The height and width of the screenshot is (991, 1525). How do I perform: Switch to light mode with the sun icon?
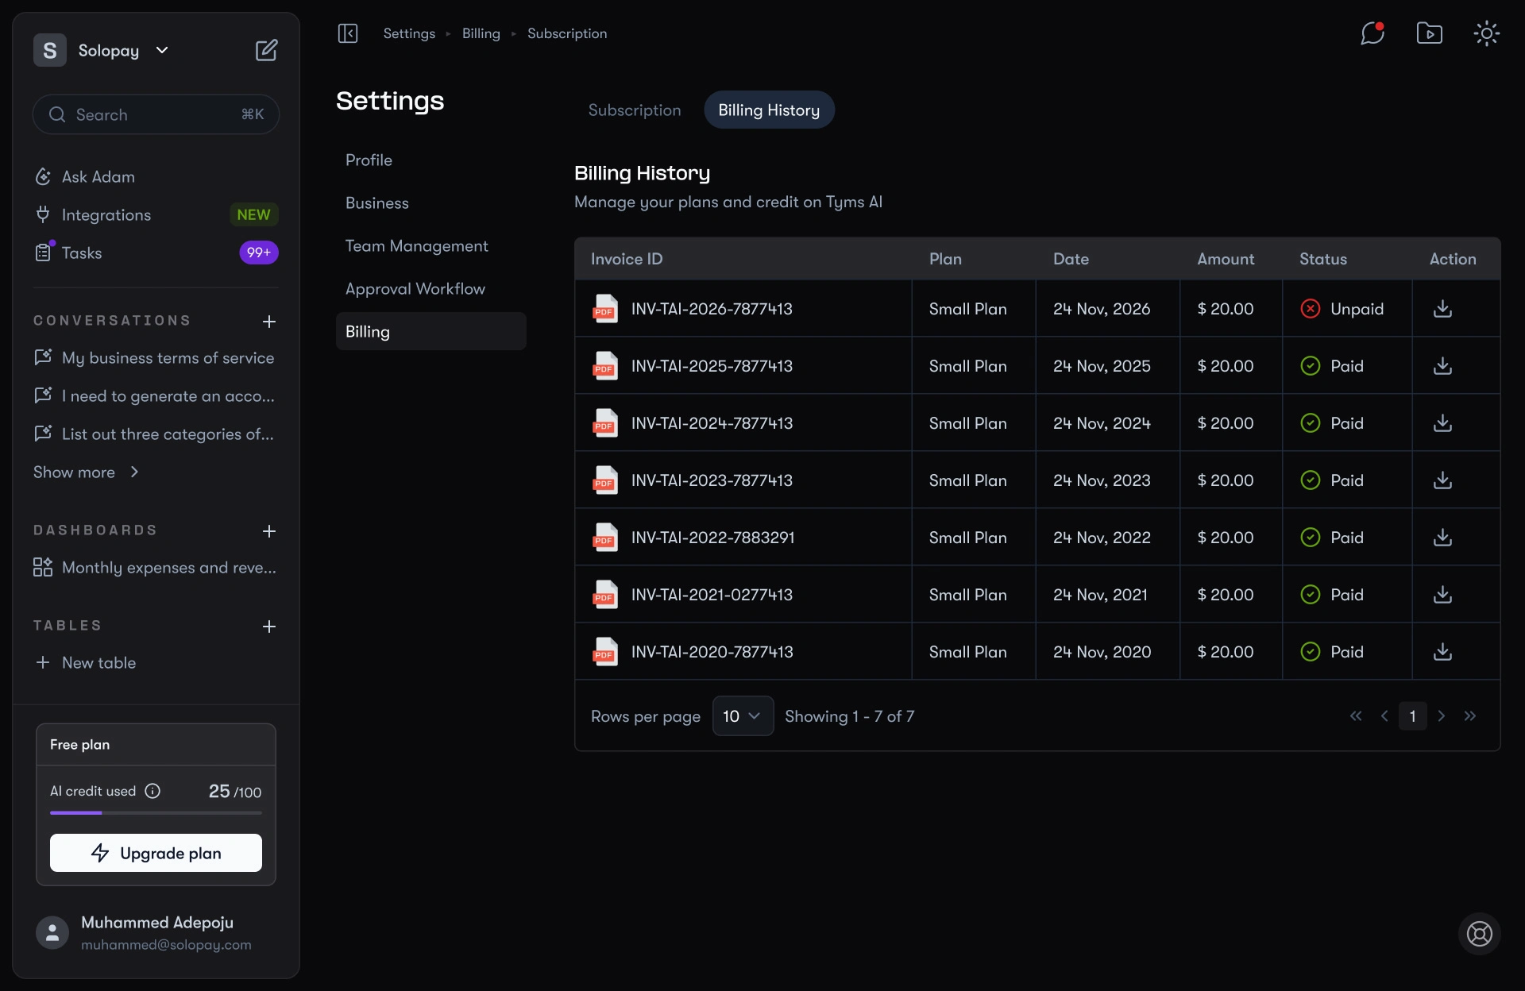(1486, 33)
